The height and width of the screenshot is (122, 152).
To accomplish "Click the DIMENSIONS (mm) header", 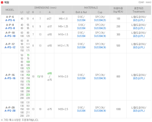I will 45,8.
